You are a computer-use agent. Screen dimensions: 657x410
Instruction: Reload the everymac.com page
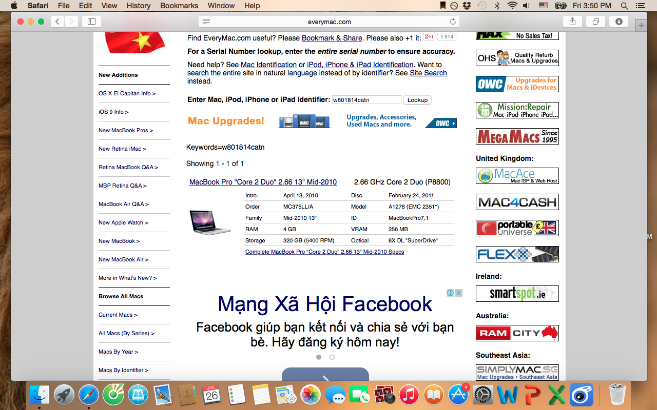pyautogui.click(x=453, y=22)
